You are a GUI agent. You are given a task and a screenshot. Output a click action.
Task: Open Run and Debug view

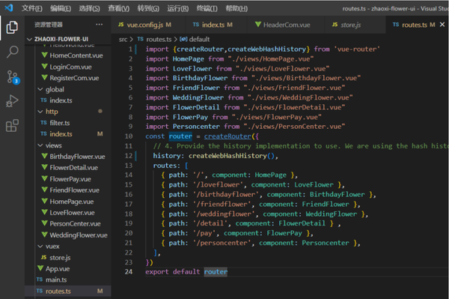tap(12, 101)
